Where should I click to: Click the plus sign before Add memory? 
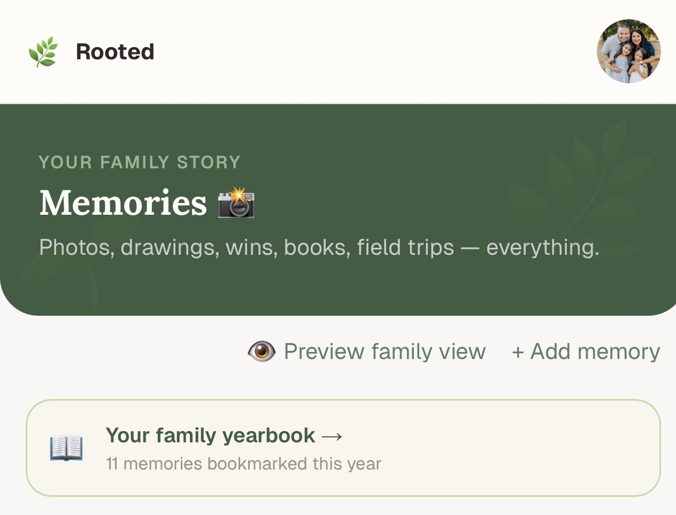pos(517,352)
